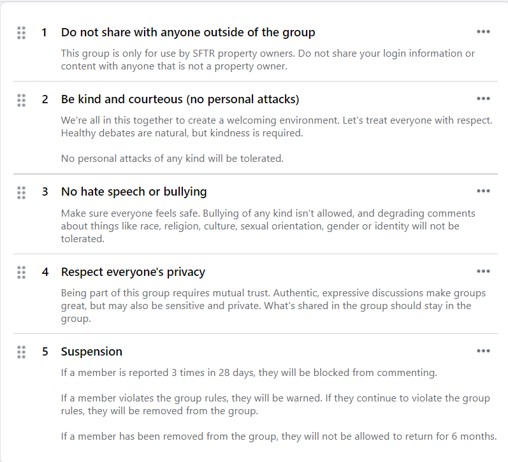Click drag handle for rule 1
Viewport: 508px width, 462px height.
coord(22,32)
